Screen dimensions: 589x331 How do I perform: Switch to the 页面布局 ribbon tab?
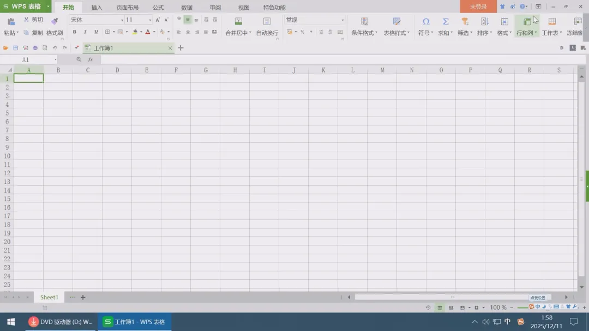coord(127,8)
